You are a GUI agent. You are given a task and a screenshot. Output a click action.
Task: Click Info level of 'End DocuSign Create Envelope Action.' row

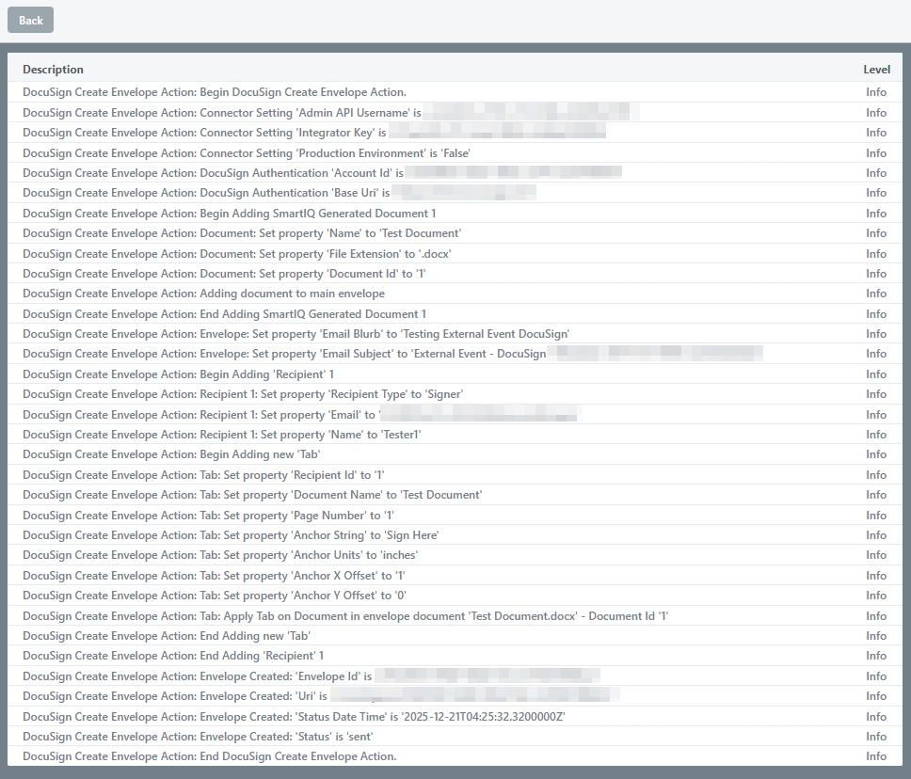coord(876,756)
